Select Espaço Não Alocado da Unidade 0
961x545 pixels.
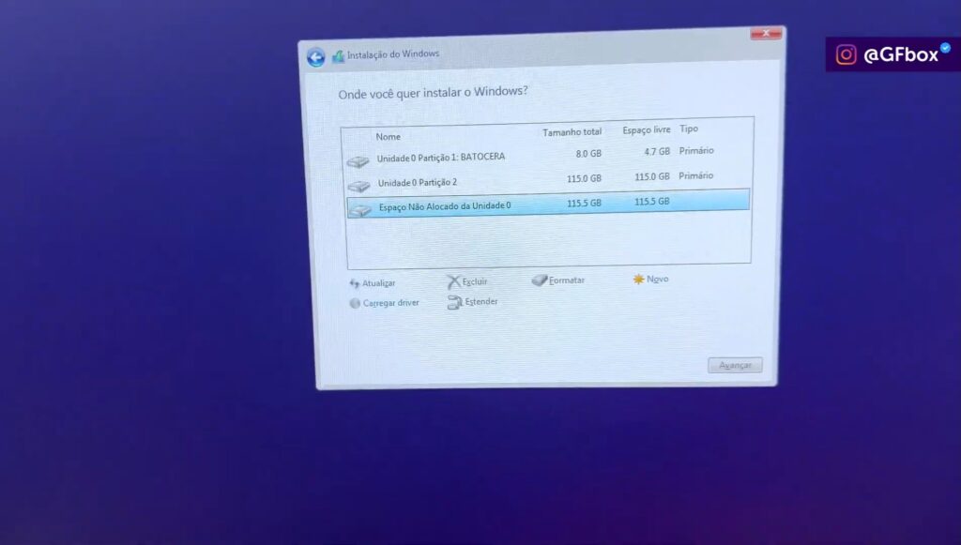coord(548,204)
